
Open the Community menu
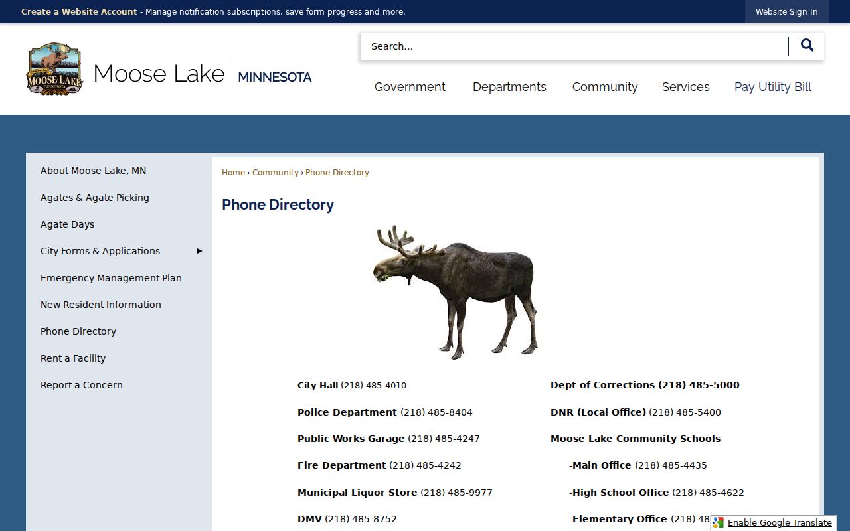(605, 87)
